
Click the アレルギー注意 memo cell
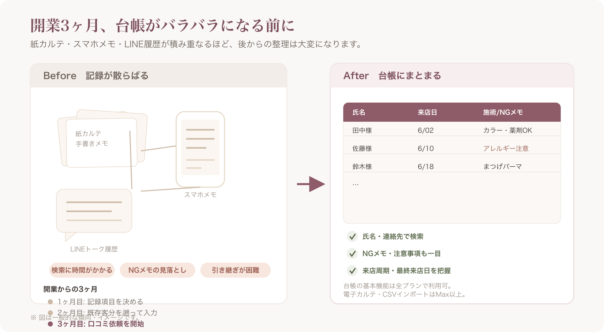coord(506,149)
